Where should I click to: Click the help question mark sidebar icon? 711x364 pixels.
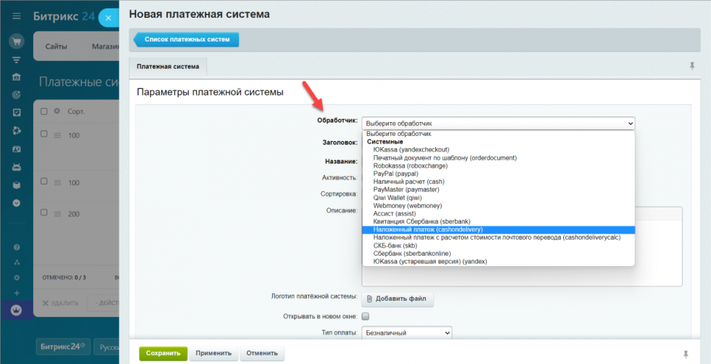coord(17,247)
